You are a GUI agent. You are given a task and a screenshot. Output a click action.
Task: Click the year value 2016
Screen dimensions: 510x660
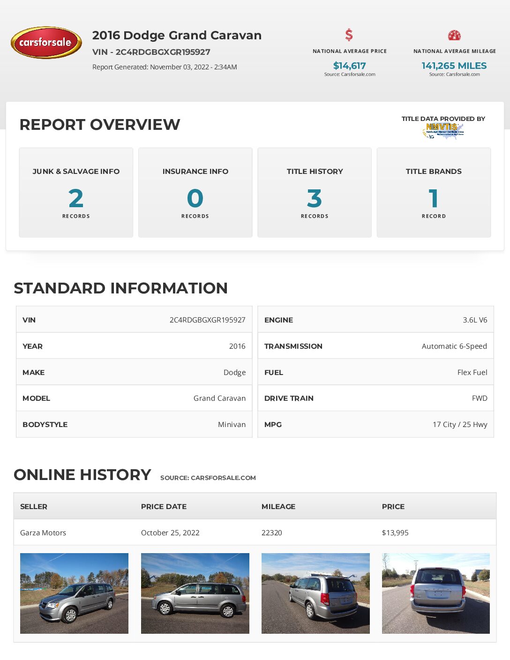pyautogui.click(x=237, y=346)
